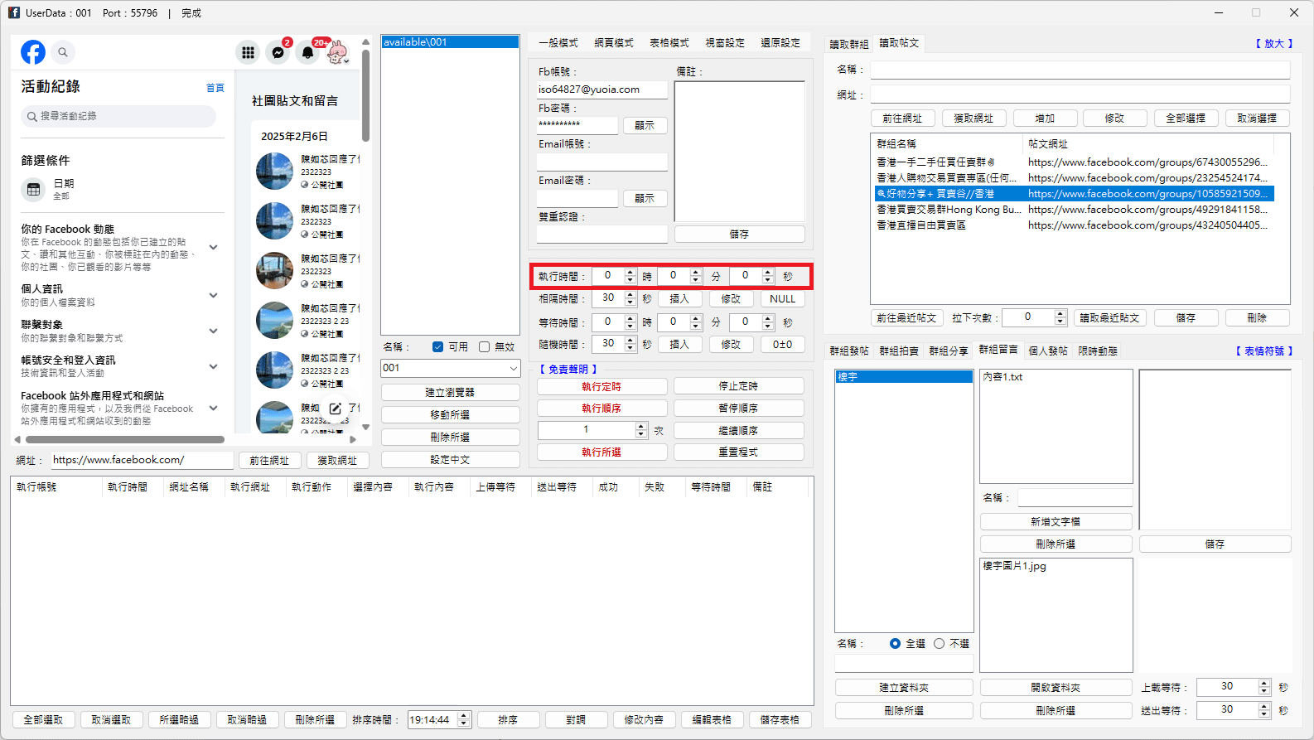Select the available\001 list item
Viewport: 1314px width, 740px height.
point(450,42)
